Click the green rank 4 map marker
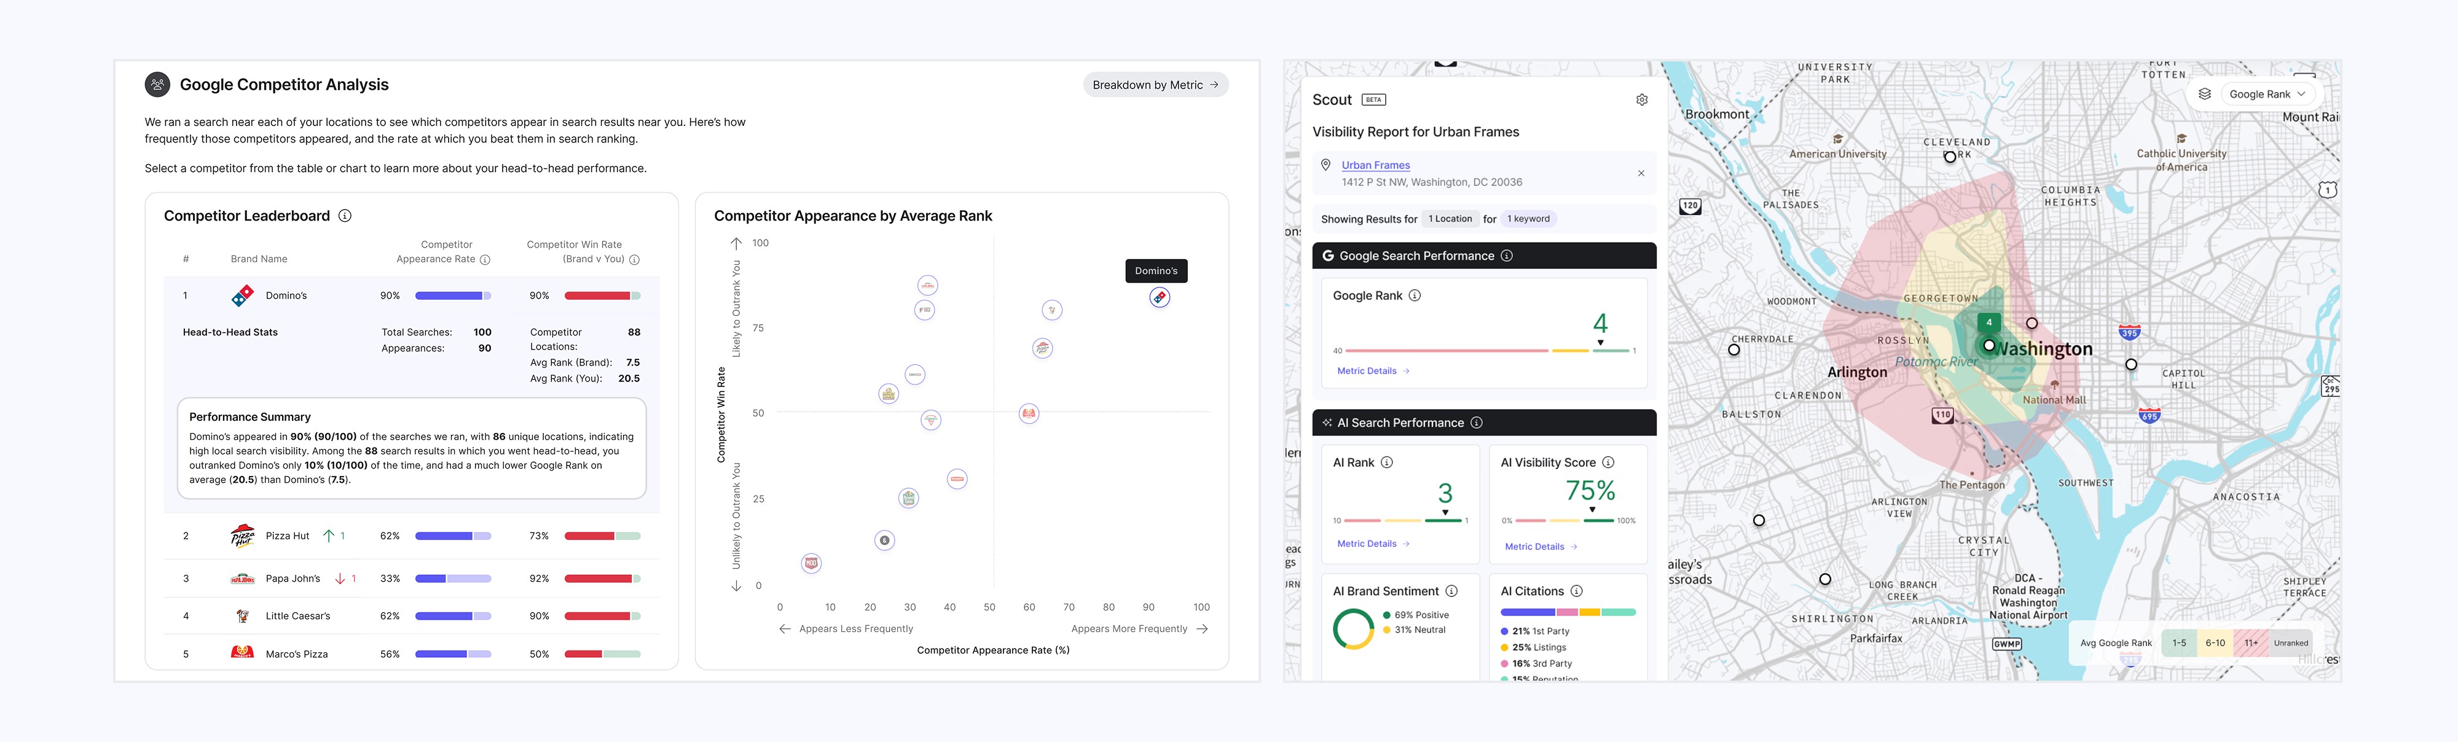The image size is (2458, 742). [x=1989, y=322]
